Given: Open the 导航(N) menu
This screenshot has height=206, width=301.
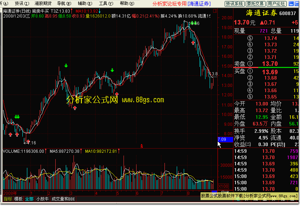Looking at the screenshot, I should point(64,4).
